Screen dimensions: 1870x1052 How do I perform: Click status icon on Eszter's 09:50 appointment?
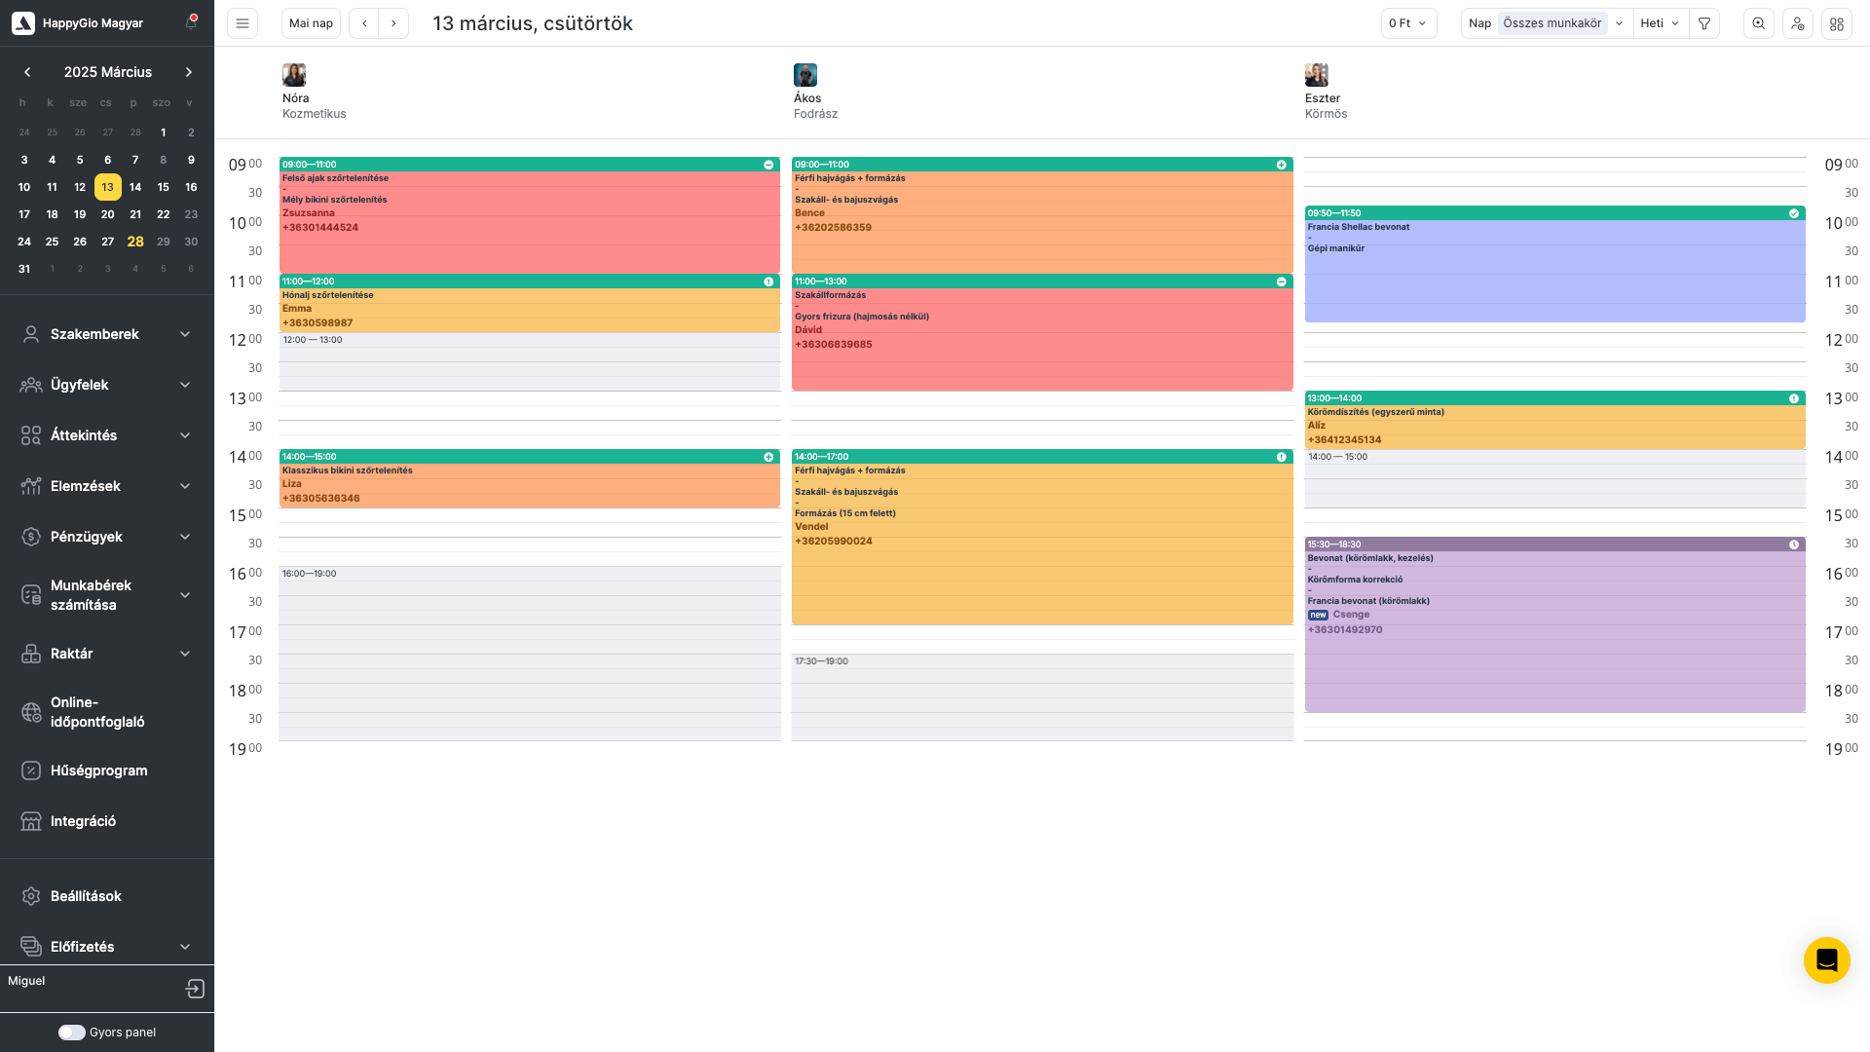pyautogui.click(x=1794, y=213)
